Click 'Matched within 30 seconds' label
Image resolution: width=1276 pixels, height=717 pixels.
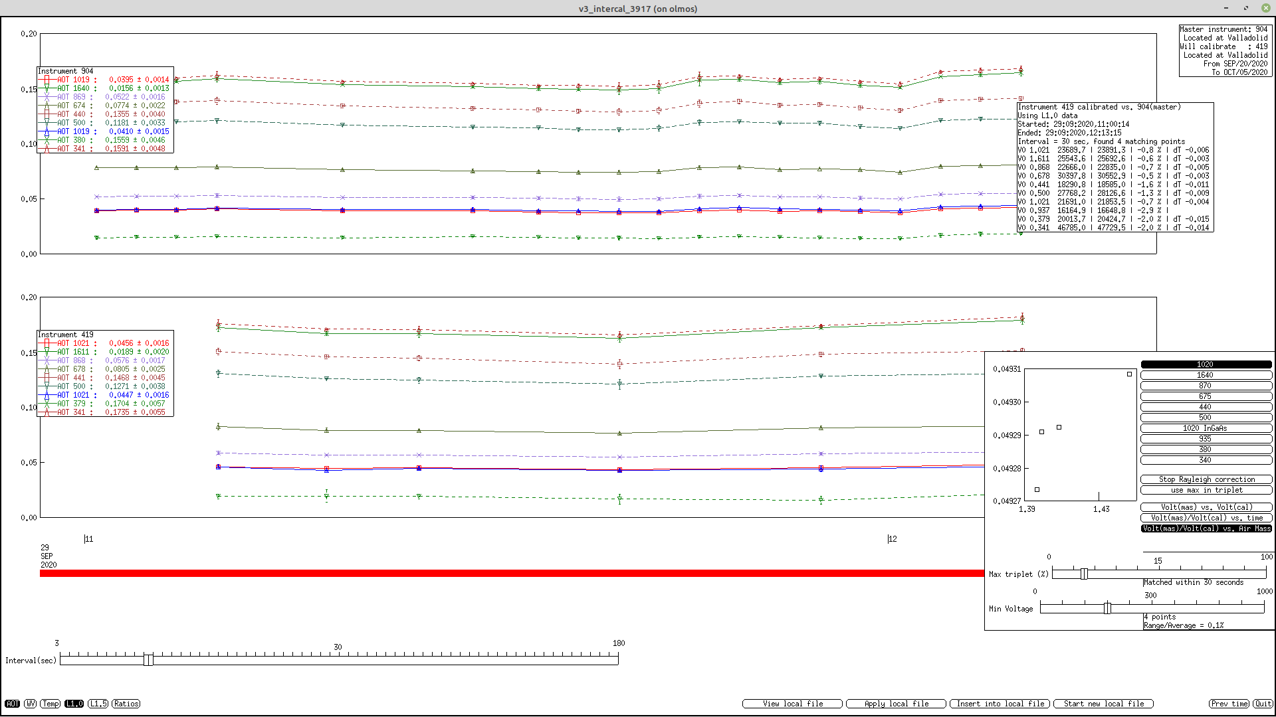(1194, 582)
